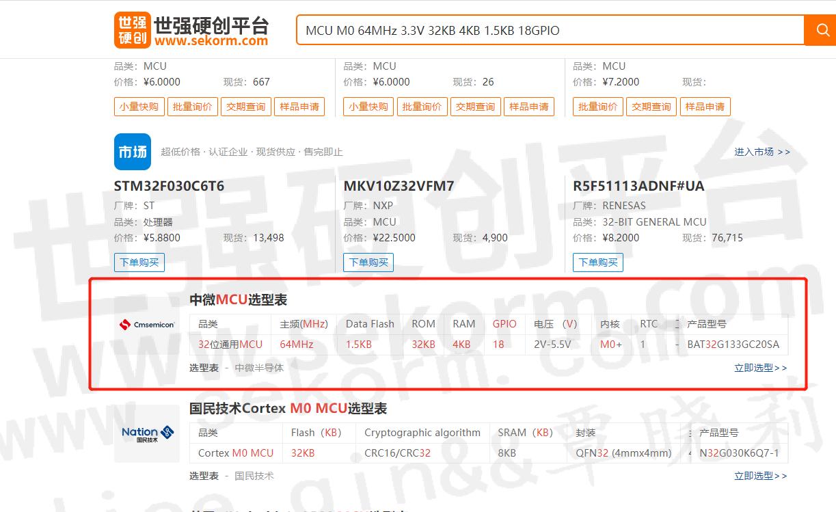Screen dimensions: 836x512
Task: Click 样品申请 for the item with 26 stock
Action: [x=529, y=107]
